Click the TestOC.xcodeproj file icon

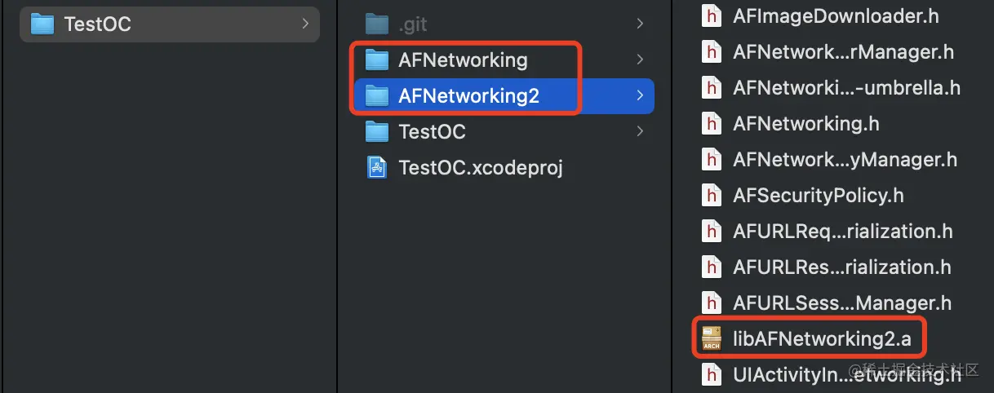click(377, 167)
